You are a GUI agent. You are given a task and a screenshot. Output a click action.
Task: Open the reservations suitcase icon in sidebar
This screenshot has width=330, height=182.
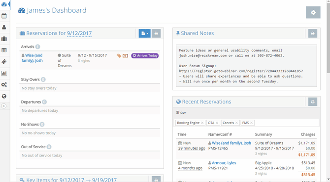(4, 39)
